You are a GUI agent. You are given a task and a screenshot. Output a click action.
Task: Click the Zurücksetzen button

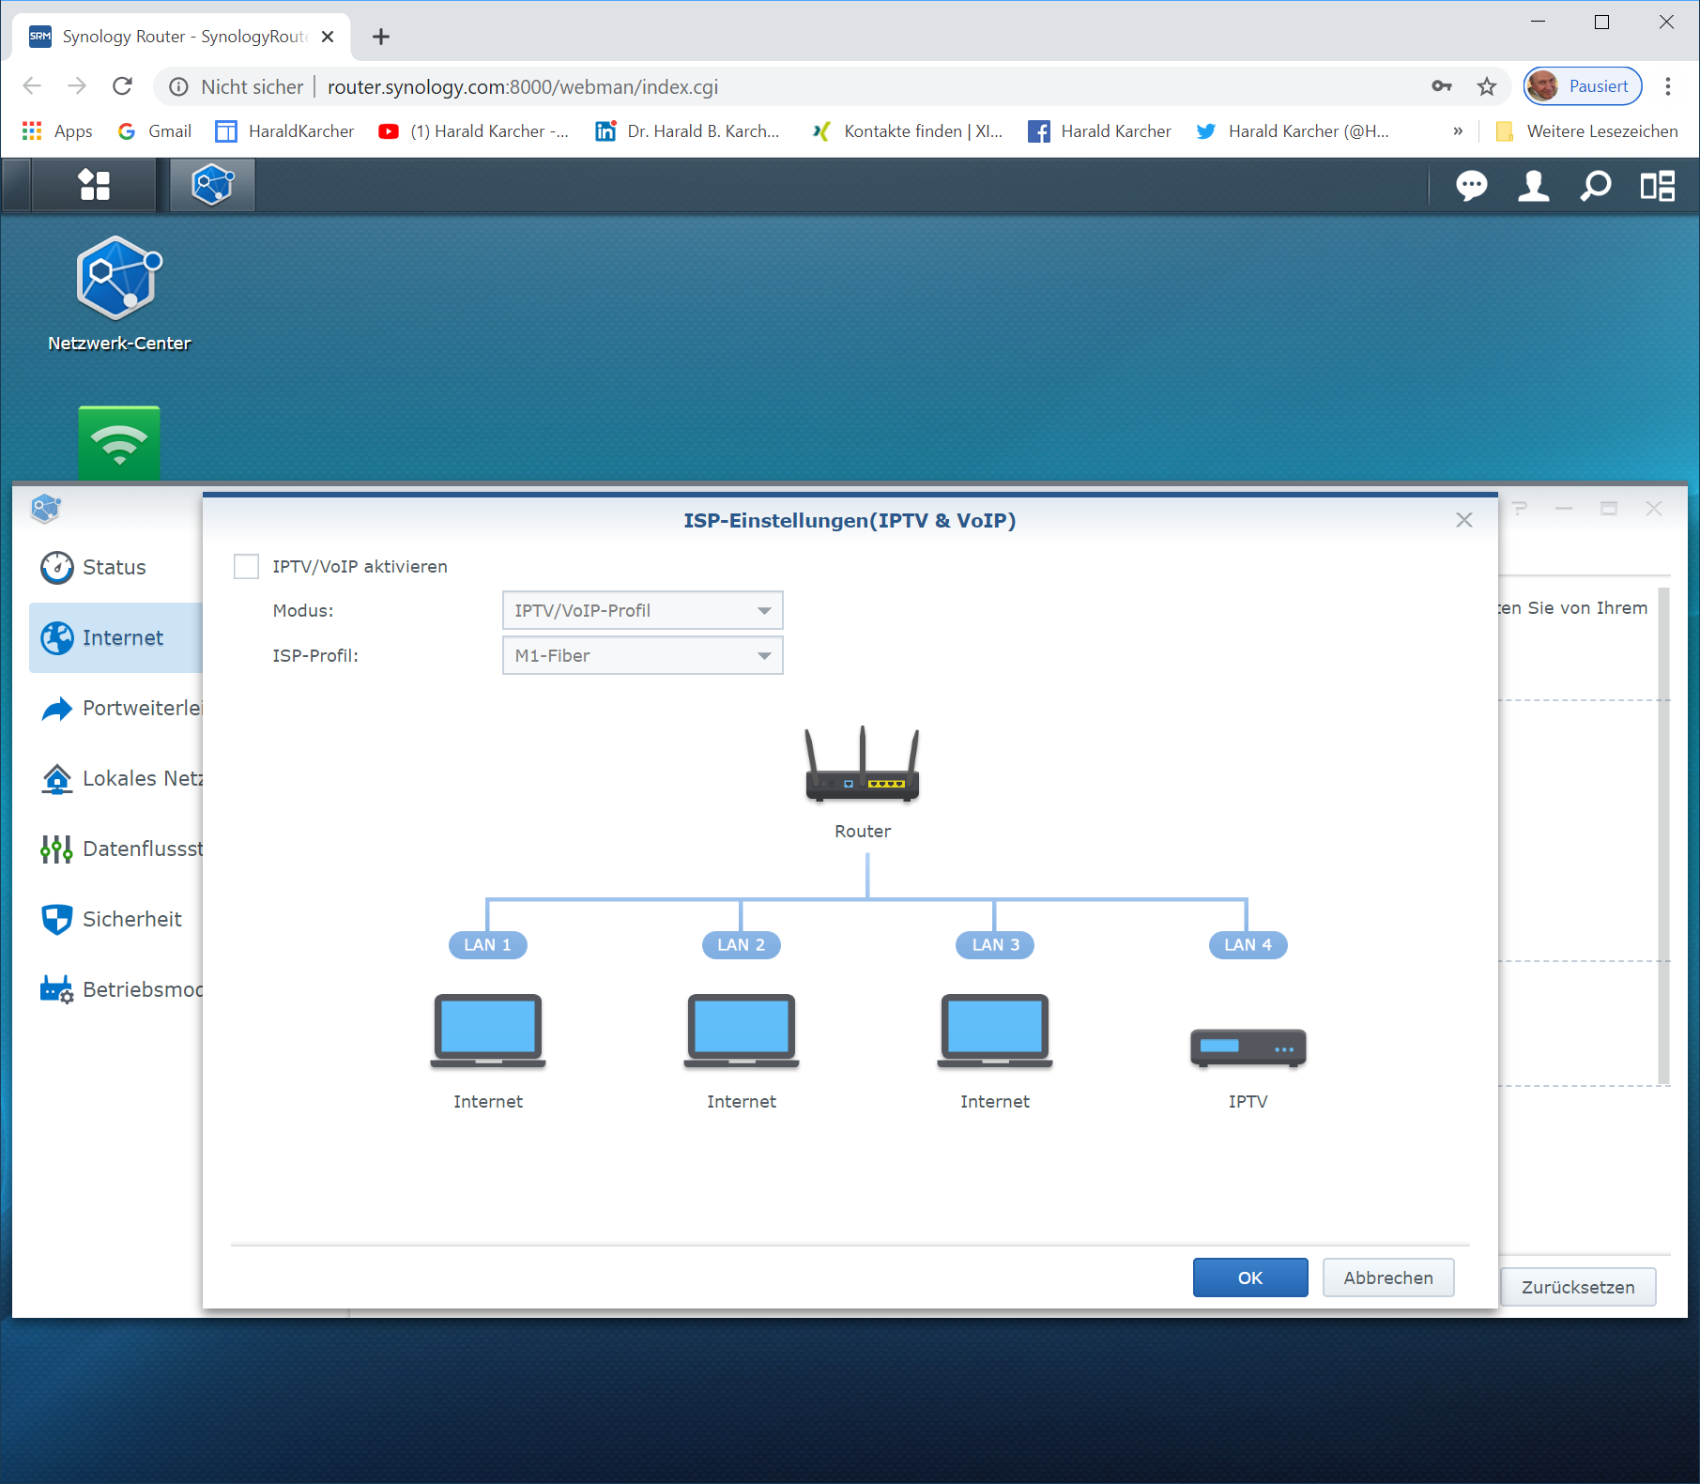point(1577,1288)
